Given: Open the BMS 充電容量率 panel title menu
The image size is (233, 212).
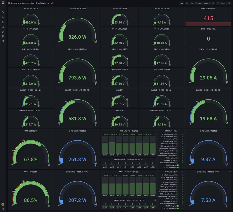Looking at the screenshot, I should pos(31,131).
